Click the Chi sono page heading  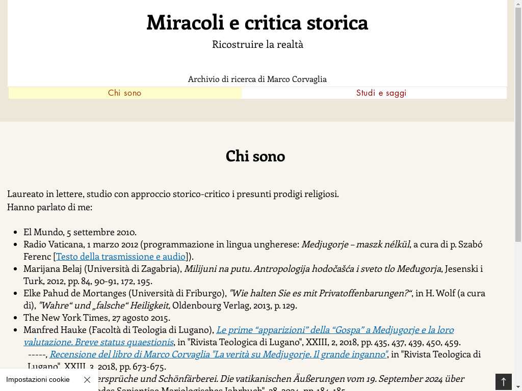click(255, 156)
